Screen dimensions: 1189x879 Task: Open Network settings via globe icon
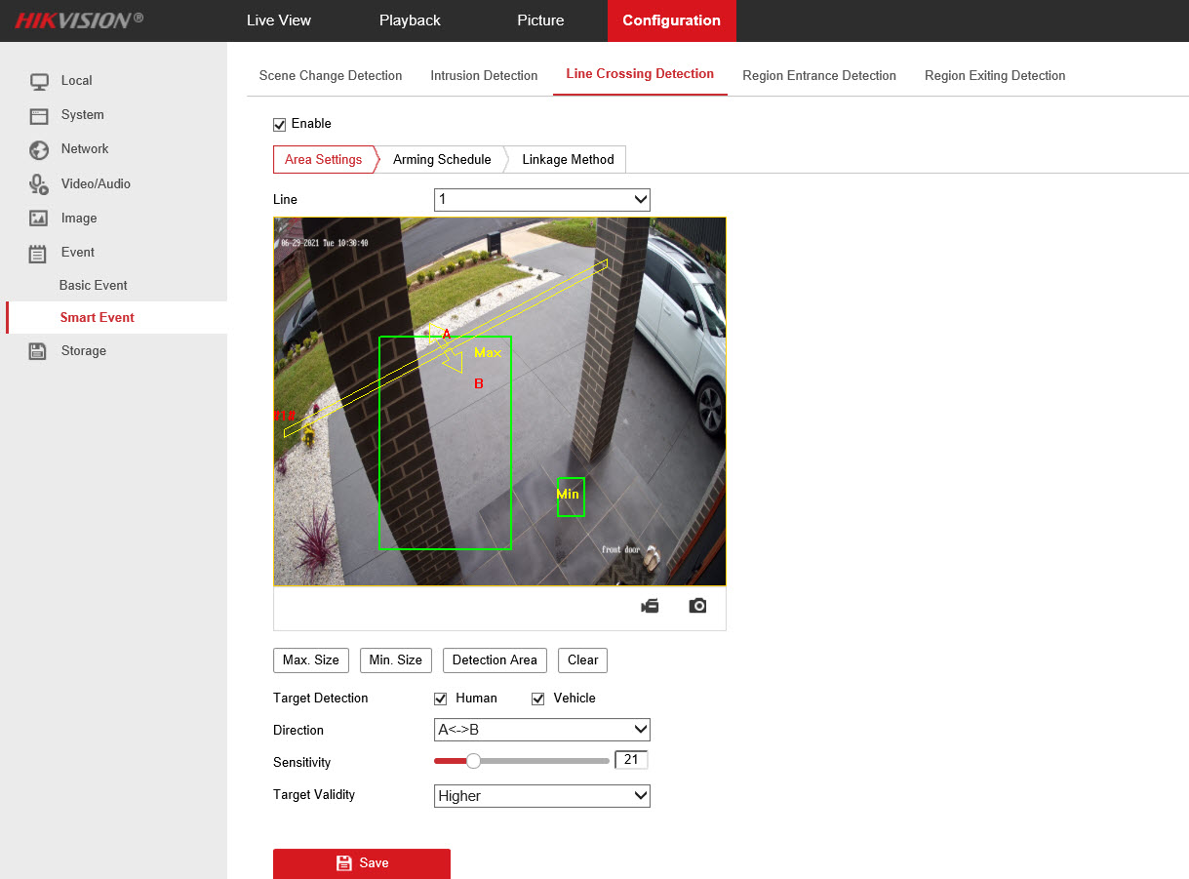click(x=39, y=150)
